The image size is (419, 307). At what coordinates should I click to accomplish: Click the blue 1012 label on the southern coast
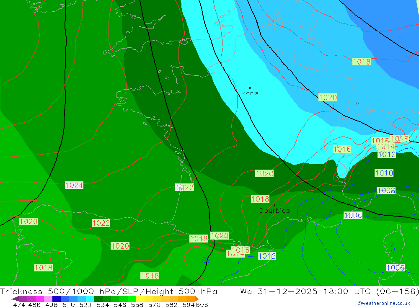pos(267,256)
